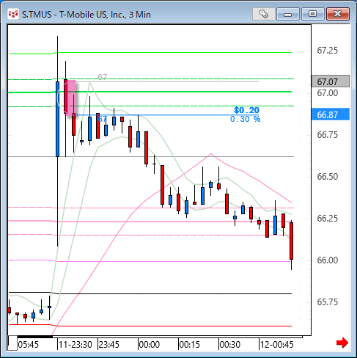Minimize the S.TMUS chart window

click(288, 14)
